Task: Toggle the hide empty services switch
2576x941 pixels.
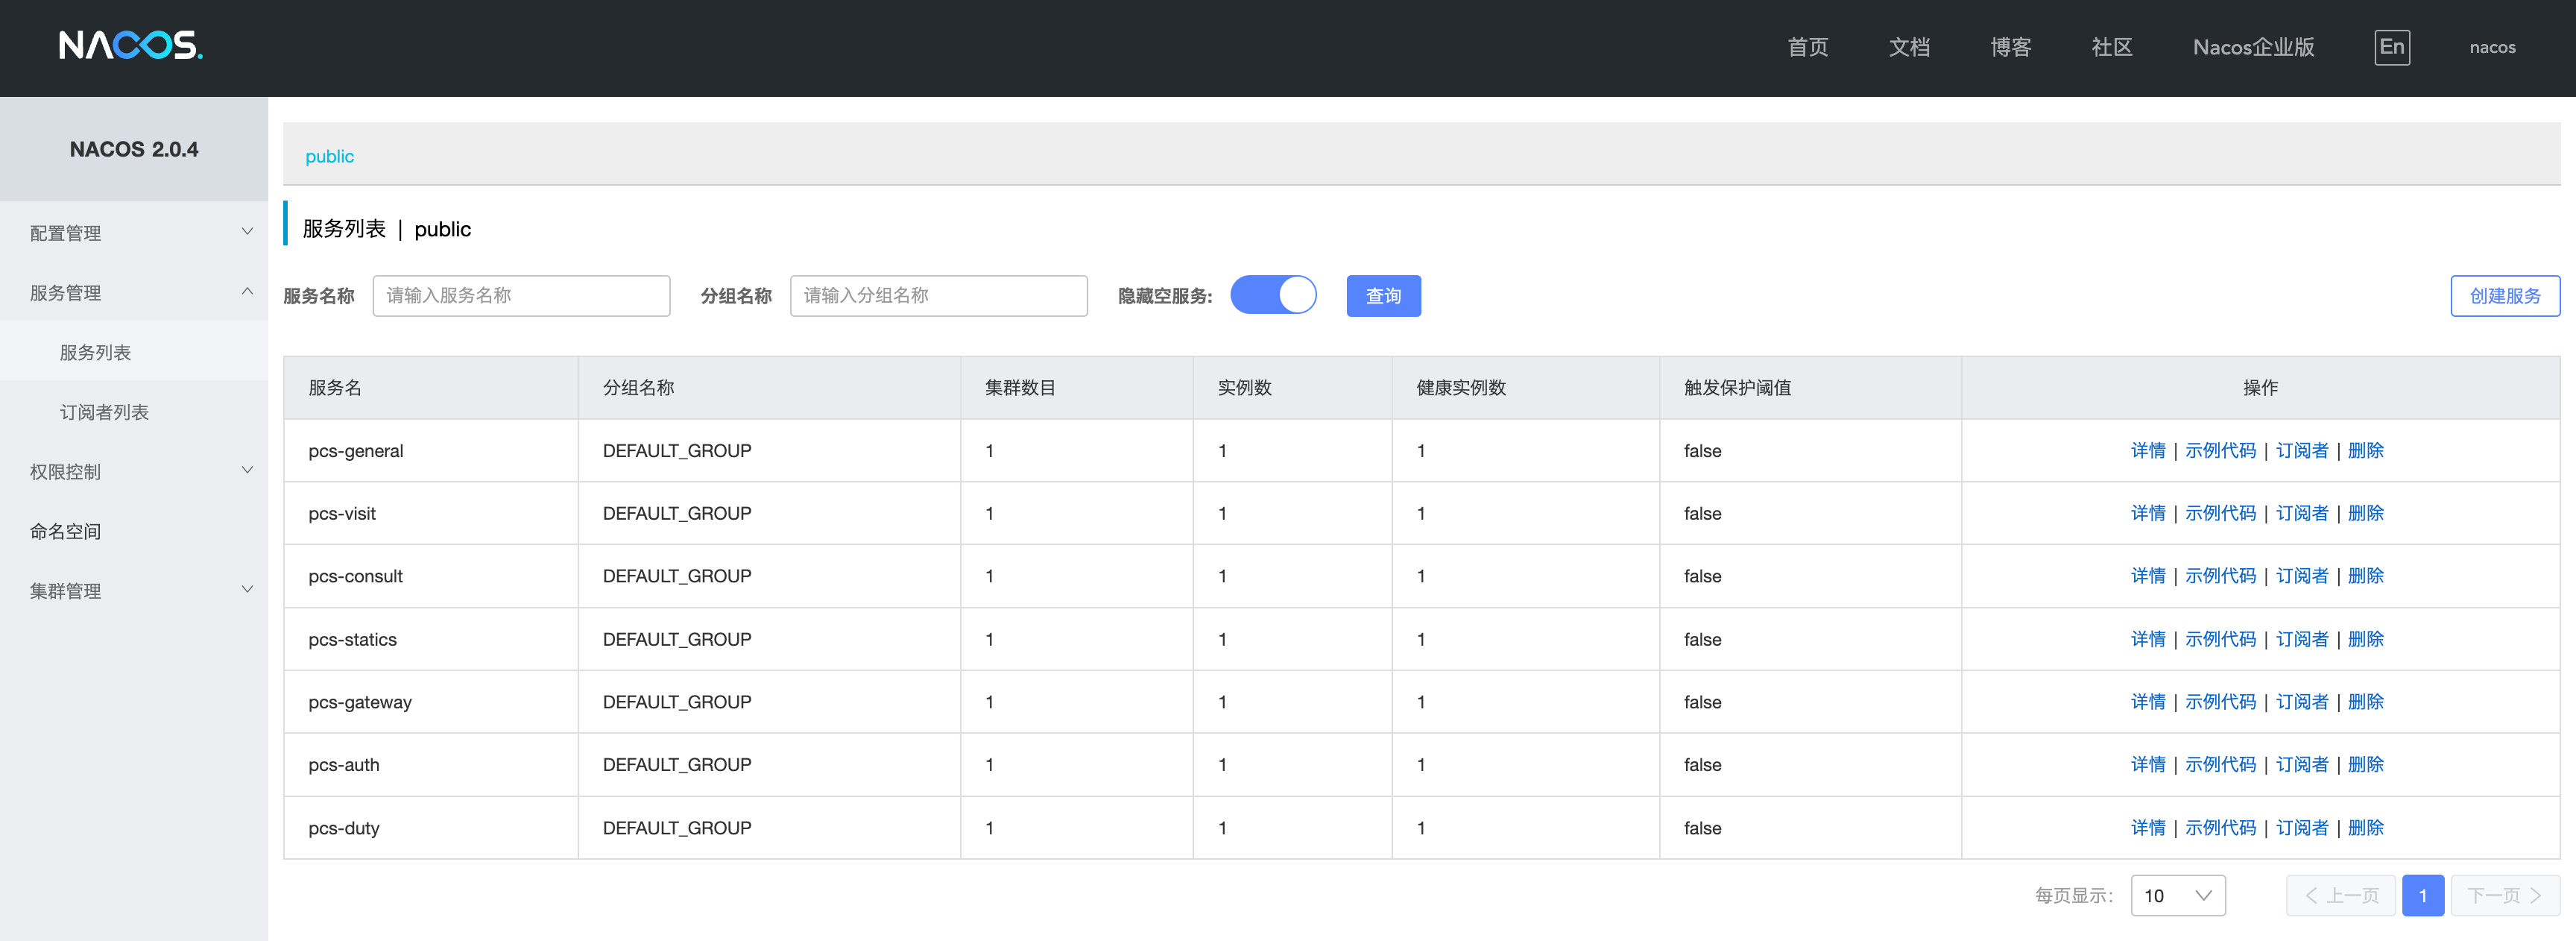Action: [x=1272, y=295]
